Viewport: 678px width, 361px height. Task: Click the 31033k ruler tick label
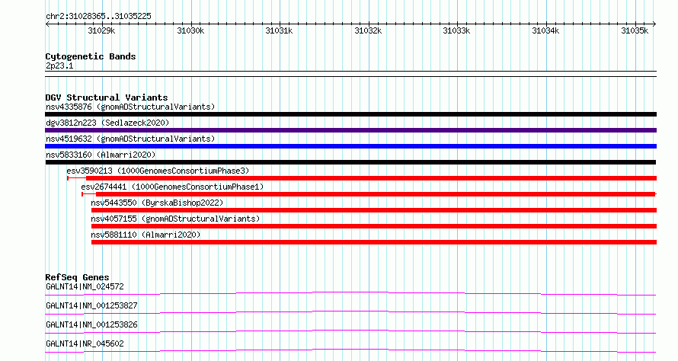(456, 30)
